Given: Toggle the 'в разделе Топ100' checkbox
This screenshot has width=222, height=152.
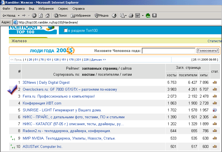Looking at the screenshot, I should (x=66, y=30).
